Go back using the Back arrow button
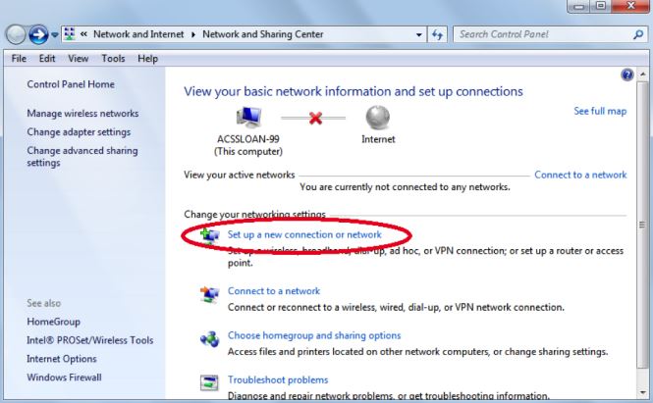The image size is (653, 403). (x=16, y=35)
